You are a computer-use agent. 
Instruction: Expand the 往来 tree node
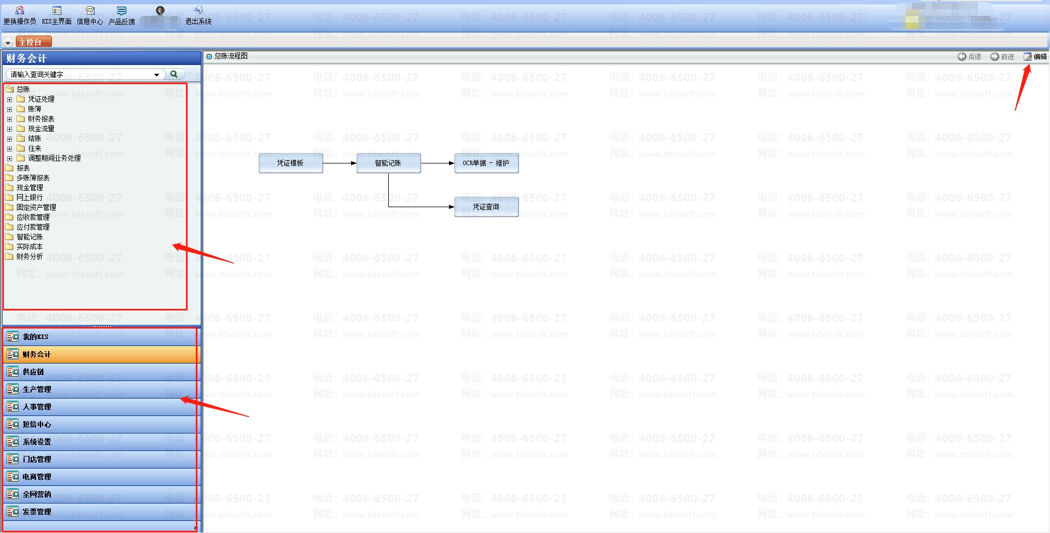coord(9,149)
